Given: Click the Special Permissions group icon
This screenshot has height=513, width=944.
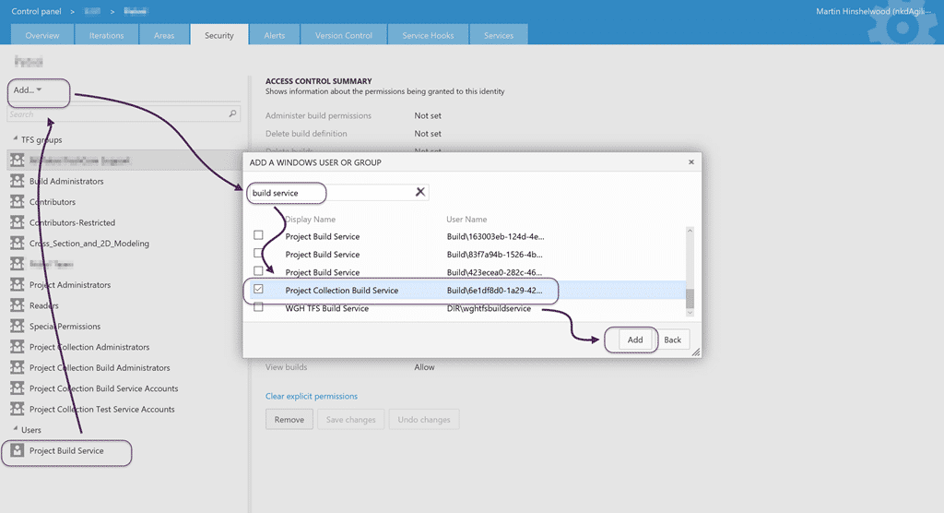Looking at the screenshot, I should [x=17, y=326].
